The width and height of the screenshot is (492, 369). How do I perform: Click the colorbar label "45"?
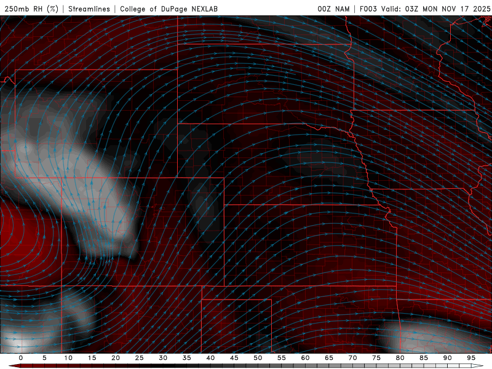point(234,358)
